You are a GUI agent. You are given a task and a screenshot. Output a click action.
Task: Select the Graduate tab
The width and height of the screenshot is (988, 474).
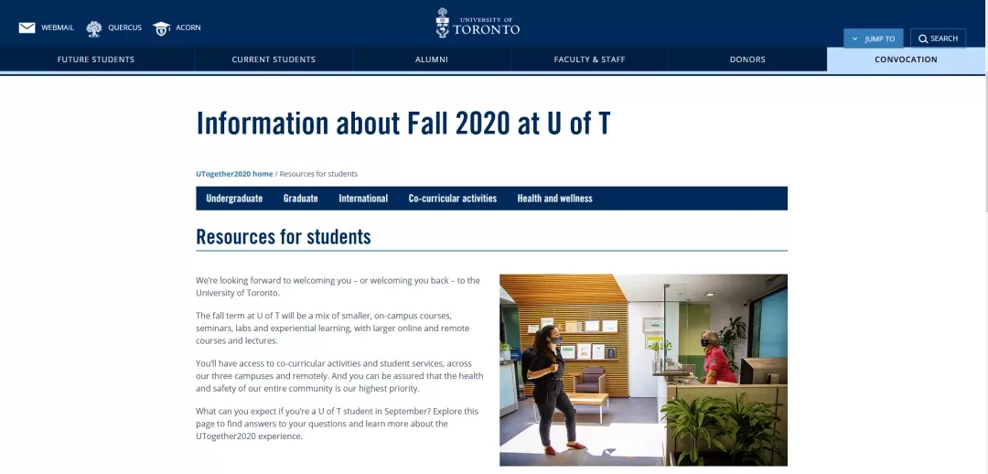[301, 198]
